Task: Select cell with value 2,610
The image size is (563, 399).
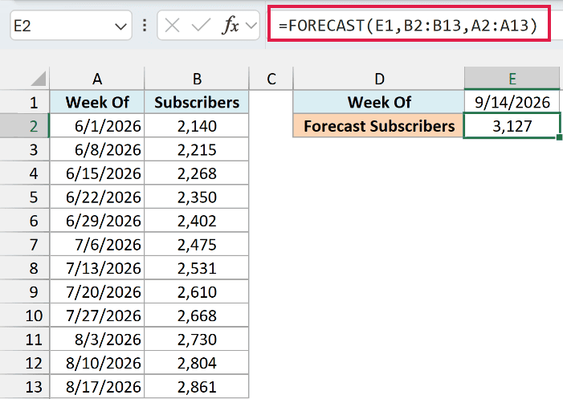Action: point(197,291)
